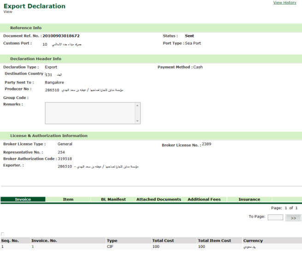This screenshot has width=302, height=253.
Task: Click the Invoice. No. column header
Action: tap(43, 241)
